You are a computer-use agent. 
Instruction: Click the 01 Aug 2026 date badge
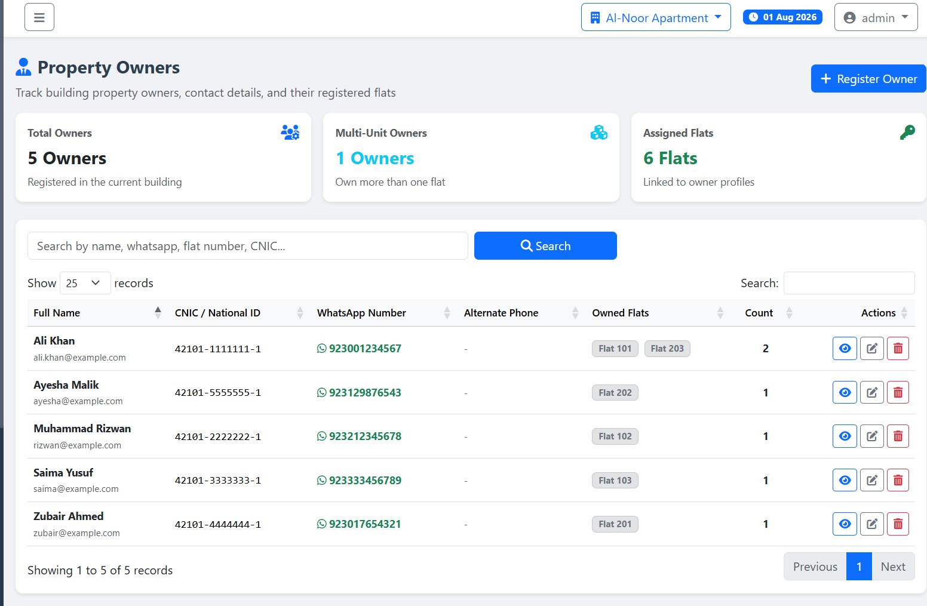tap(782, 17)
